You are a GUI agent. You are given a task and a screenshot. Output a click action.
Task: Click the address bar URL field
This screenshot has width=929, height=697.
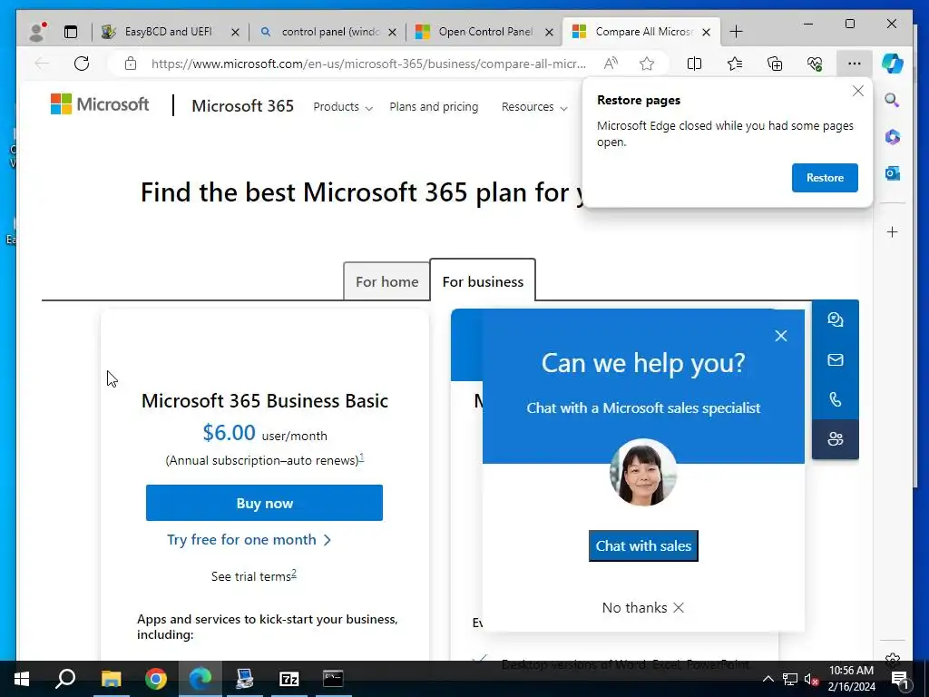coord(368,64)
